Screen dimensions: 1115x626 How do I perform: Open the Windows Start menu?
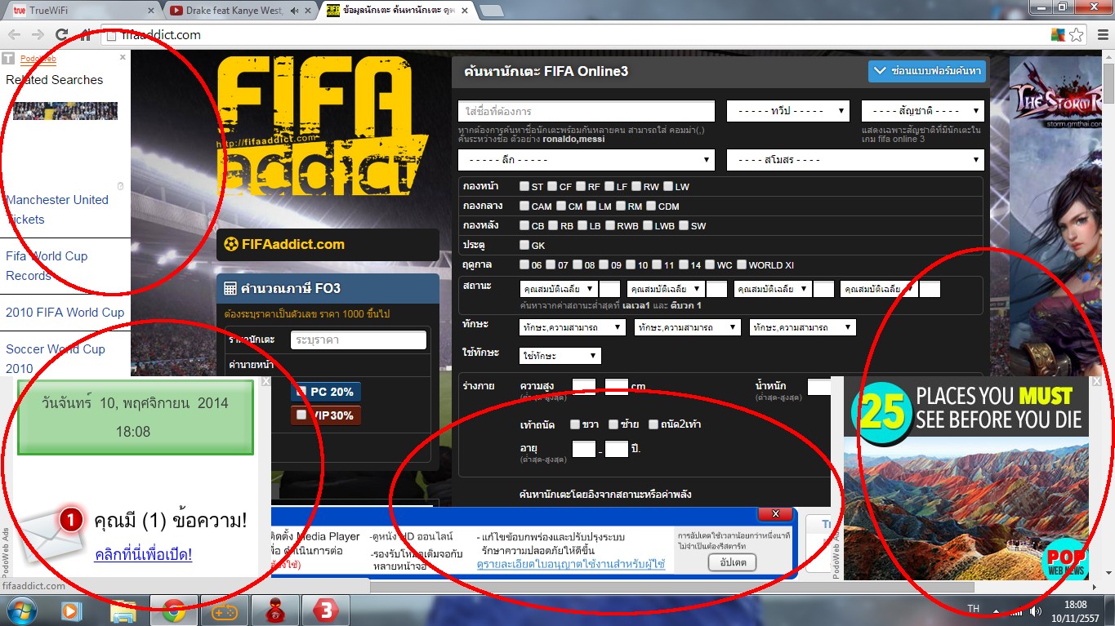22,610
